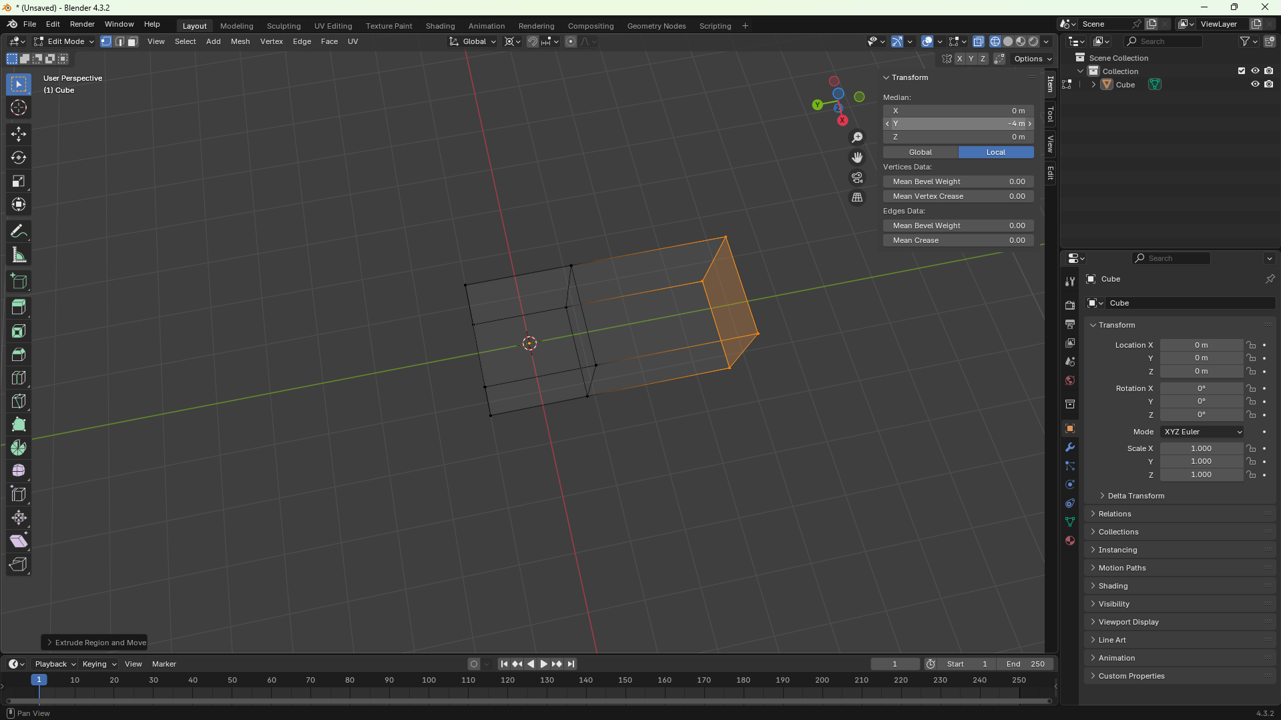Pick the 3D Cursor tool
This screenshot has width=1281, height=720.
[19, 107]
